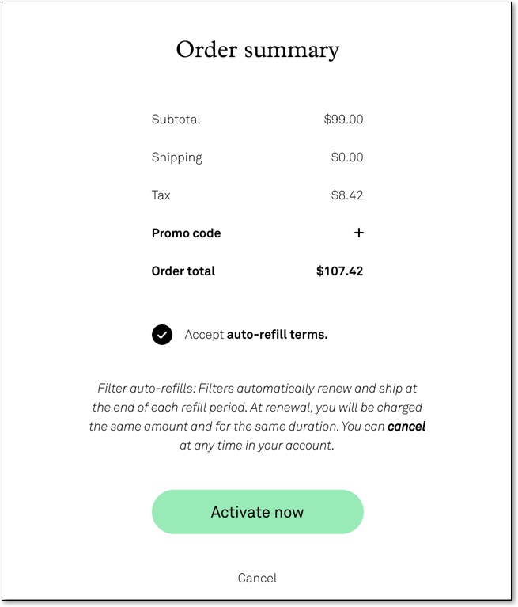Expand the Promo code plus icon
Viewport: 518px width, 607px height.
(358, 233)
